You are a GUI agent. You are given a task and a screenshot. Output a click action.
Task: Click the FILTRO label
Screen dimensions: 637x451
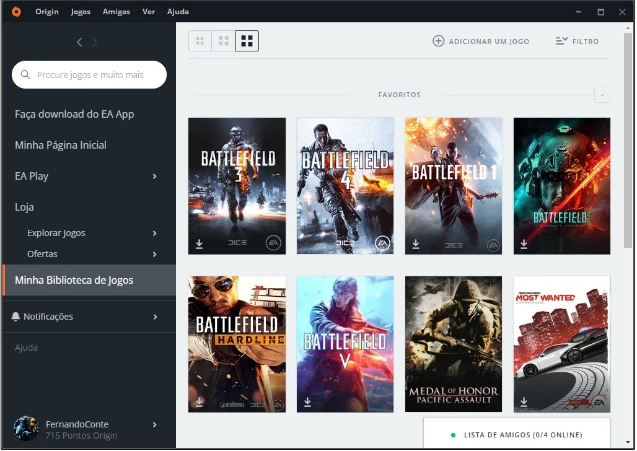point(586,42)
